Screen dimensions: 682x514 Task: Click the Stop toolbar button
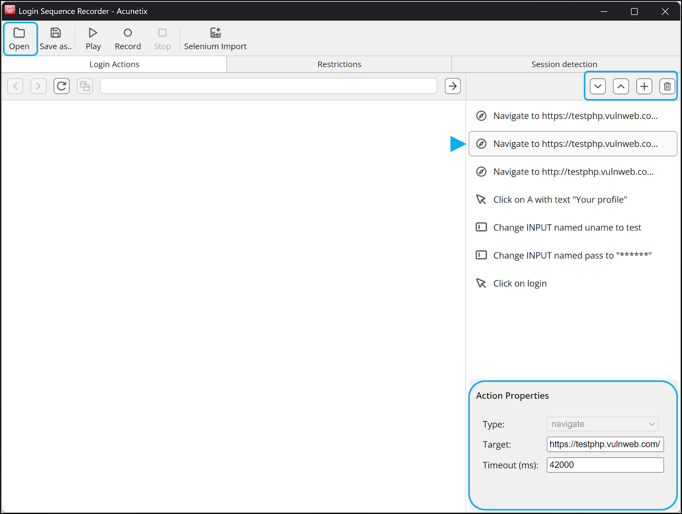[x=162, y=39]
